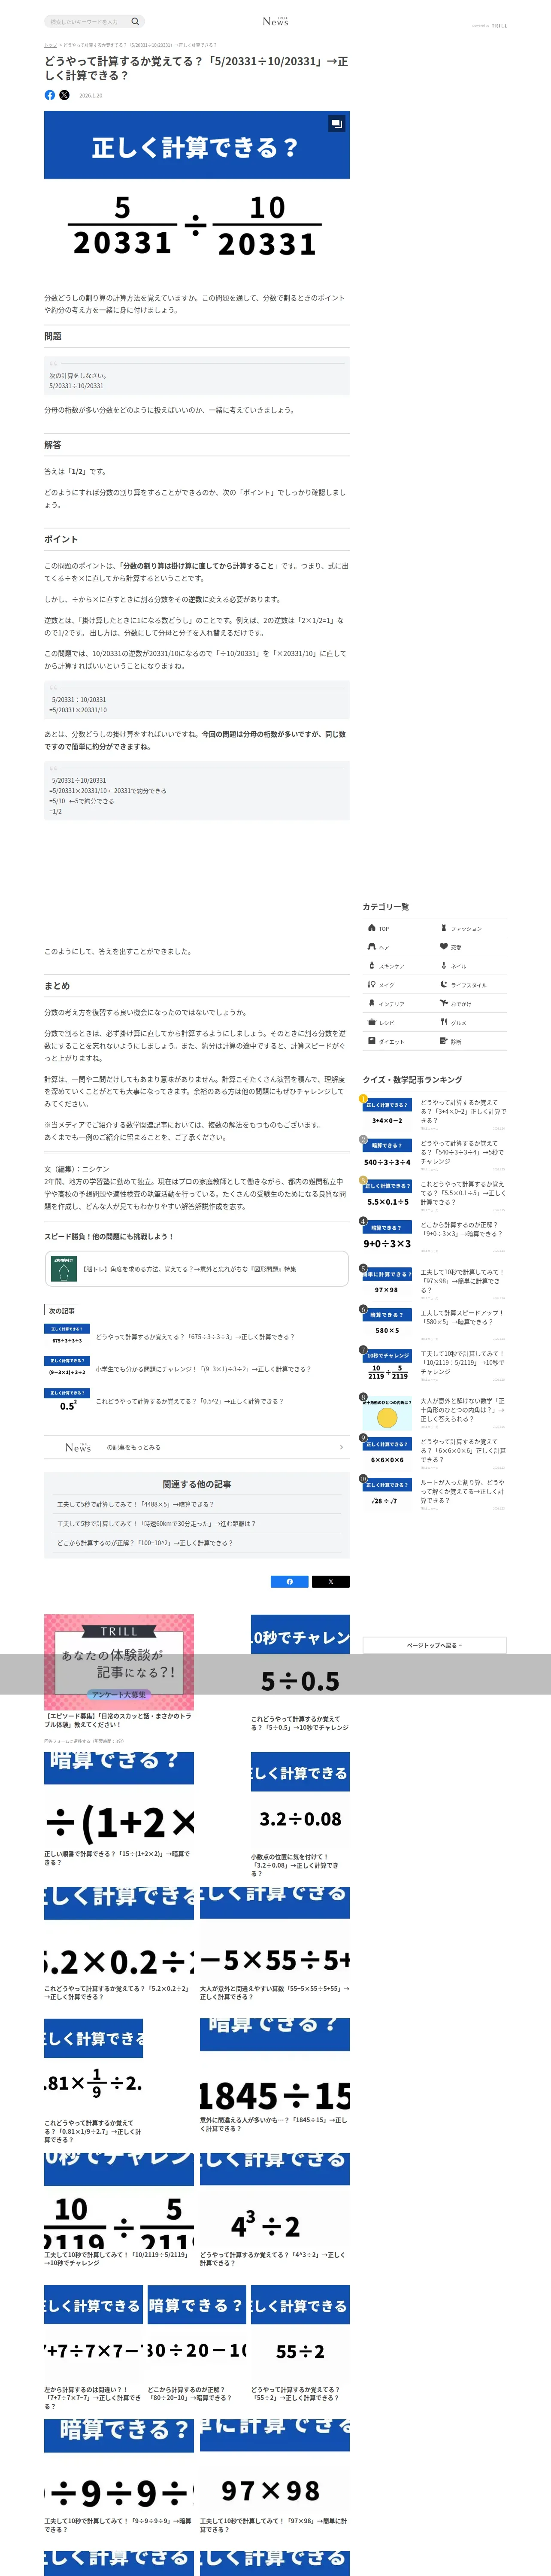Open the '1845÷15' article card
551x2576 pixels.
point(275,2075)
